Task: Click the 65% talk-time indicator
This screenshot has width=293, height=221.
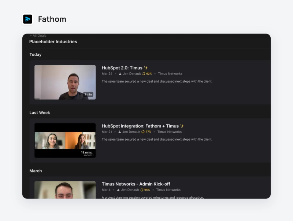Action: click(145, 190)
